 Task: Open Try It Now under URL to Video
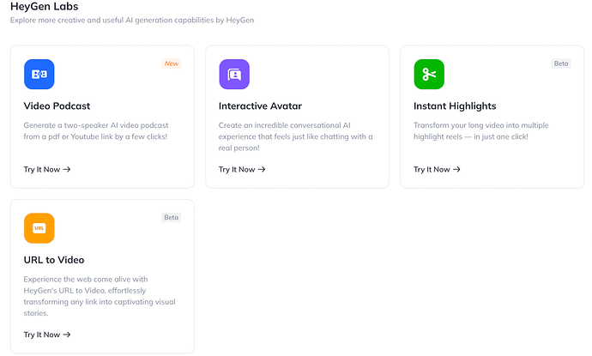pos(47,335)
